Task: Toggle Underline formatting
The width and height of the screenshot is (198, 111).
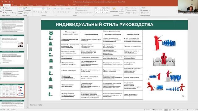Action: pos(39,12)
